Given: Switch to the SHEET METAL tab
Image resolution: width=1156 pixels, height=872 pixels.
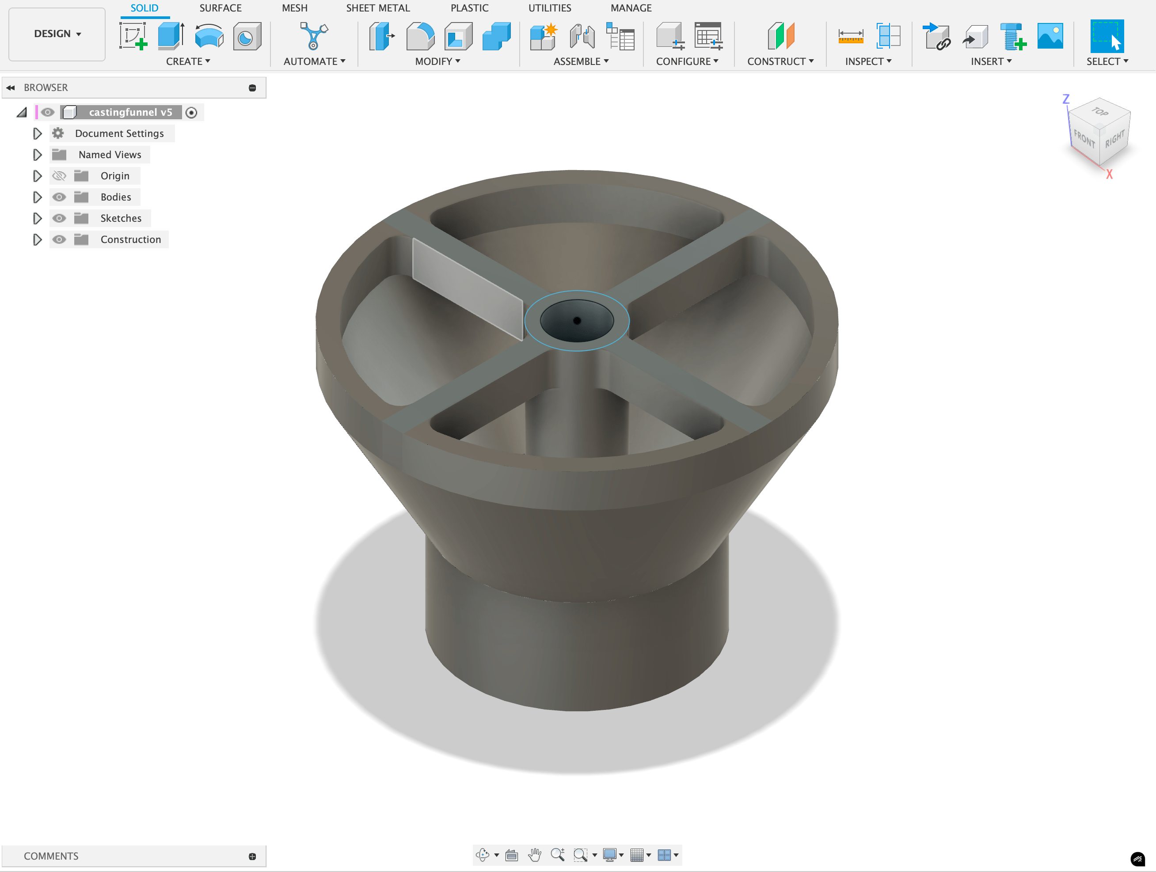Looking at the screenshot, I should coord(378,8).
